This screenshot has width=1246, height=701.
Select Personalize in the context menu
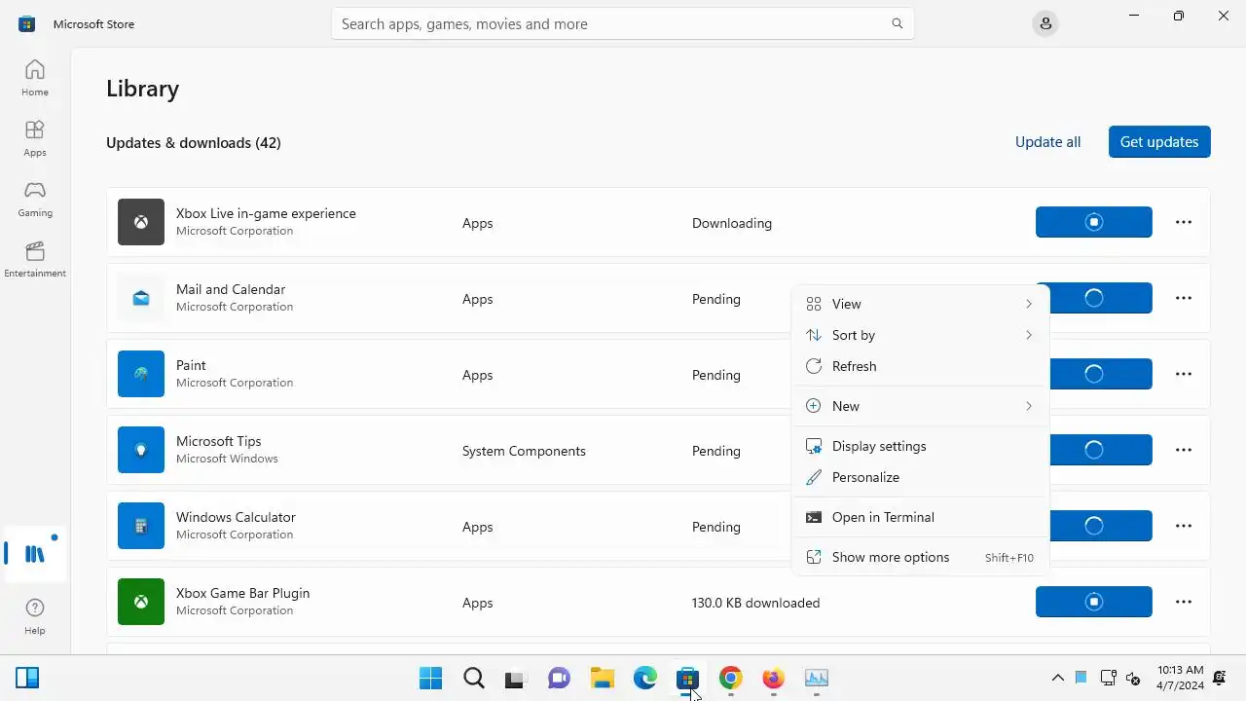tap(920, 477)
